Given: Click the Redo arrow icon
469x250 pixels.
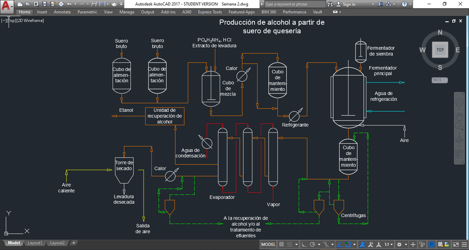Looking at the screenshot, I should pos(82,4).
